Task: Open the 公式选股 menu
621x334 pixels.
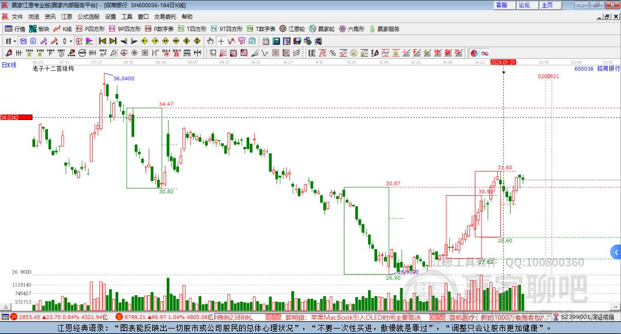Action: pyautogui.click(x=89, y=16)
